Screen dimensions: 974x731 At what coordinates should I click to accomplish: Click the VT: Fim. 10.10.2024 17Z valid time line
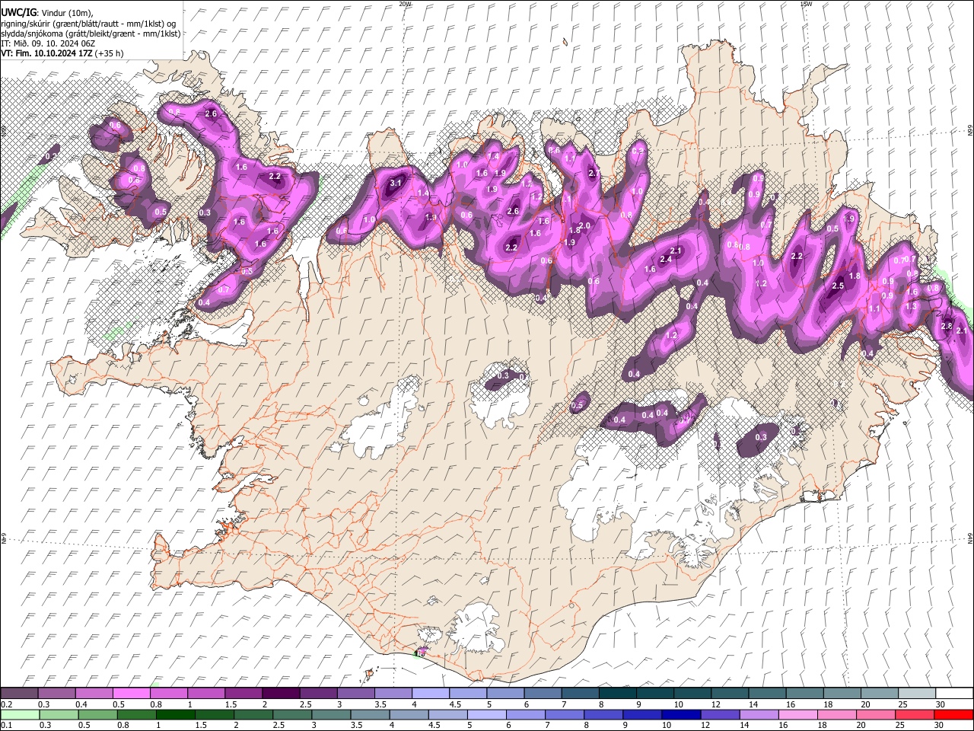[x=62, y=53]
